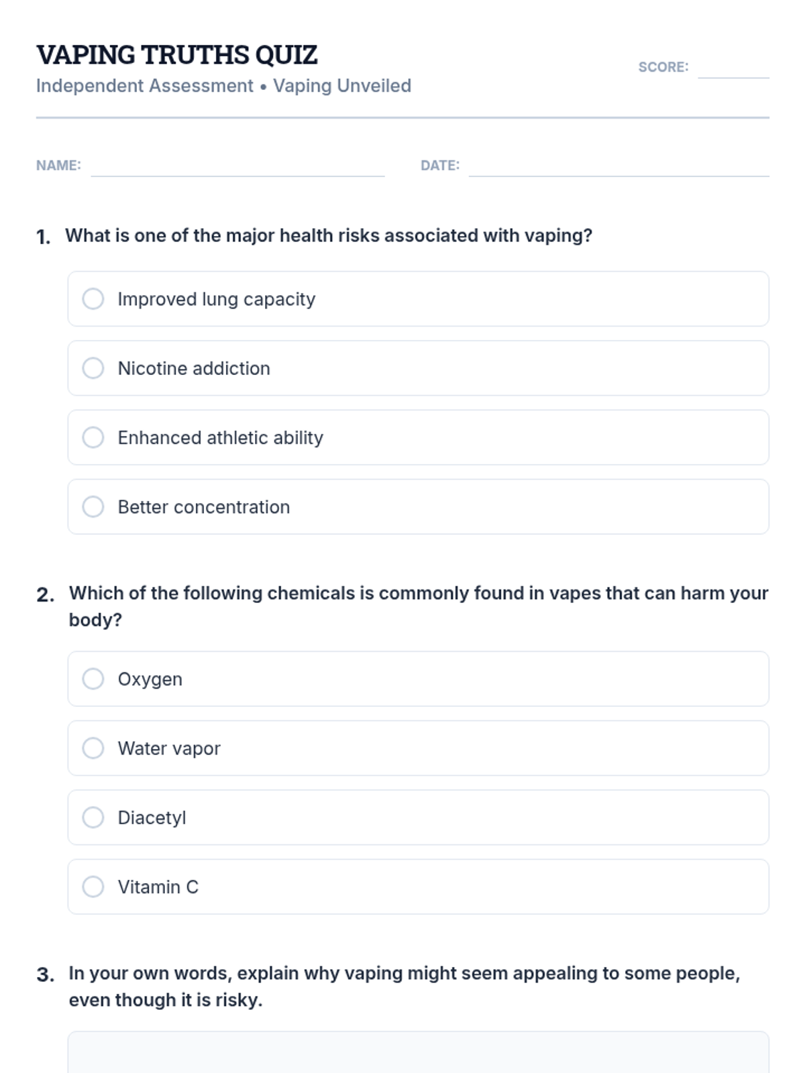The image size is (805, 1073).
Task: Choose 'Water vapor' for question 2
Action: (93, 748)
